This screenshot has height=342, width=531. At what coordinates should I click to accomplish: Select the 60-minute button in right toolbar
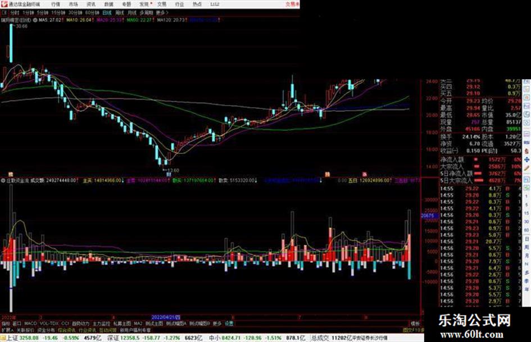[527, 230]
